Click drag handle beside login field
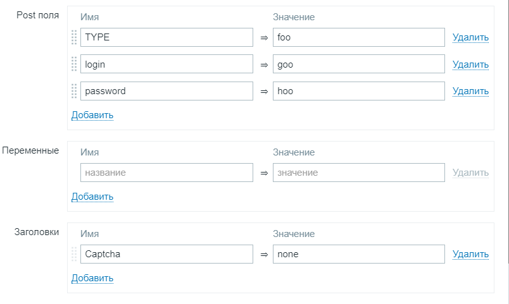This screenshot has width=509, height=304. pyautogui.click(x=74, y=64)
